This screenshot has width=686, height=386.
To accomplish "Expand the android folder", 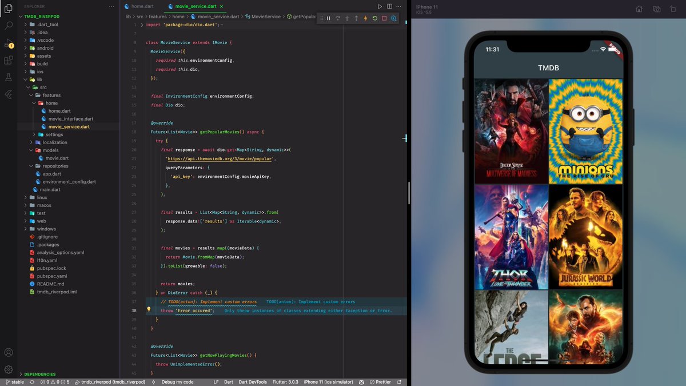I will coord(45,48).
